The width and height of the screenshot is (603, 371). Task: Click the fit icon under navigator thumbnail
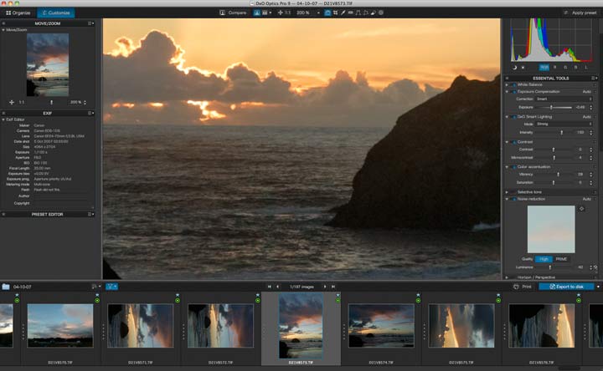[x=12, y=102]
